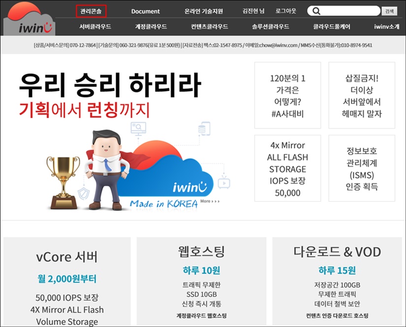Click 하루 10원 price text

pyautogui.click(x=201, y=270)
